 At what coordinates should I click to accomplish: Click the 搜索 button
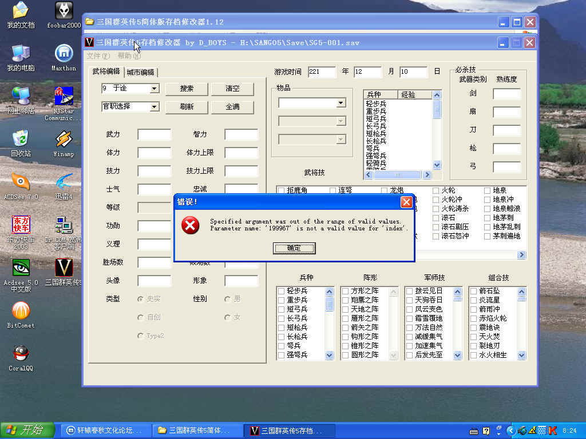[x=187, y=89]
